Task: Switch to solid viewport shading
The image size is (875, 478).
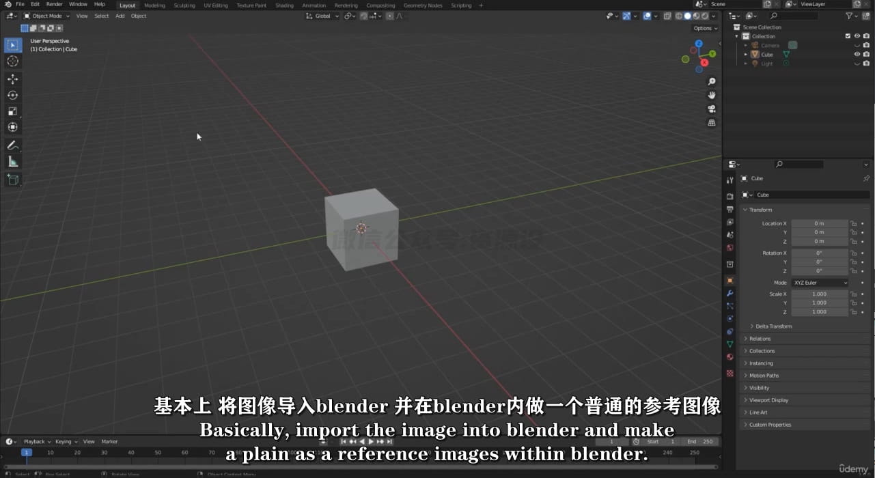Action: point(688,16)
